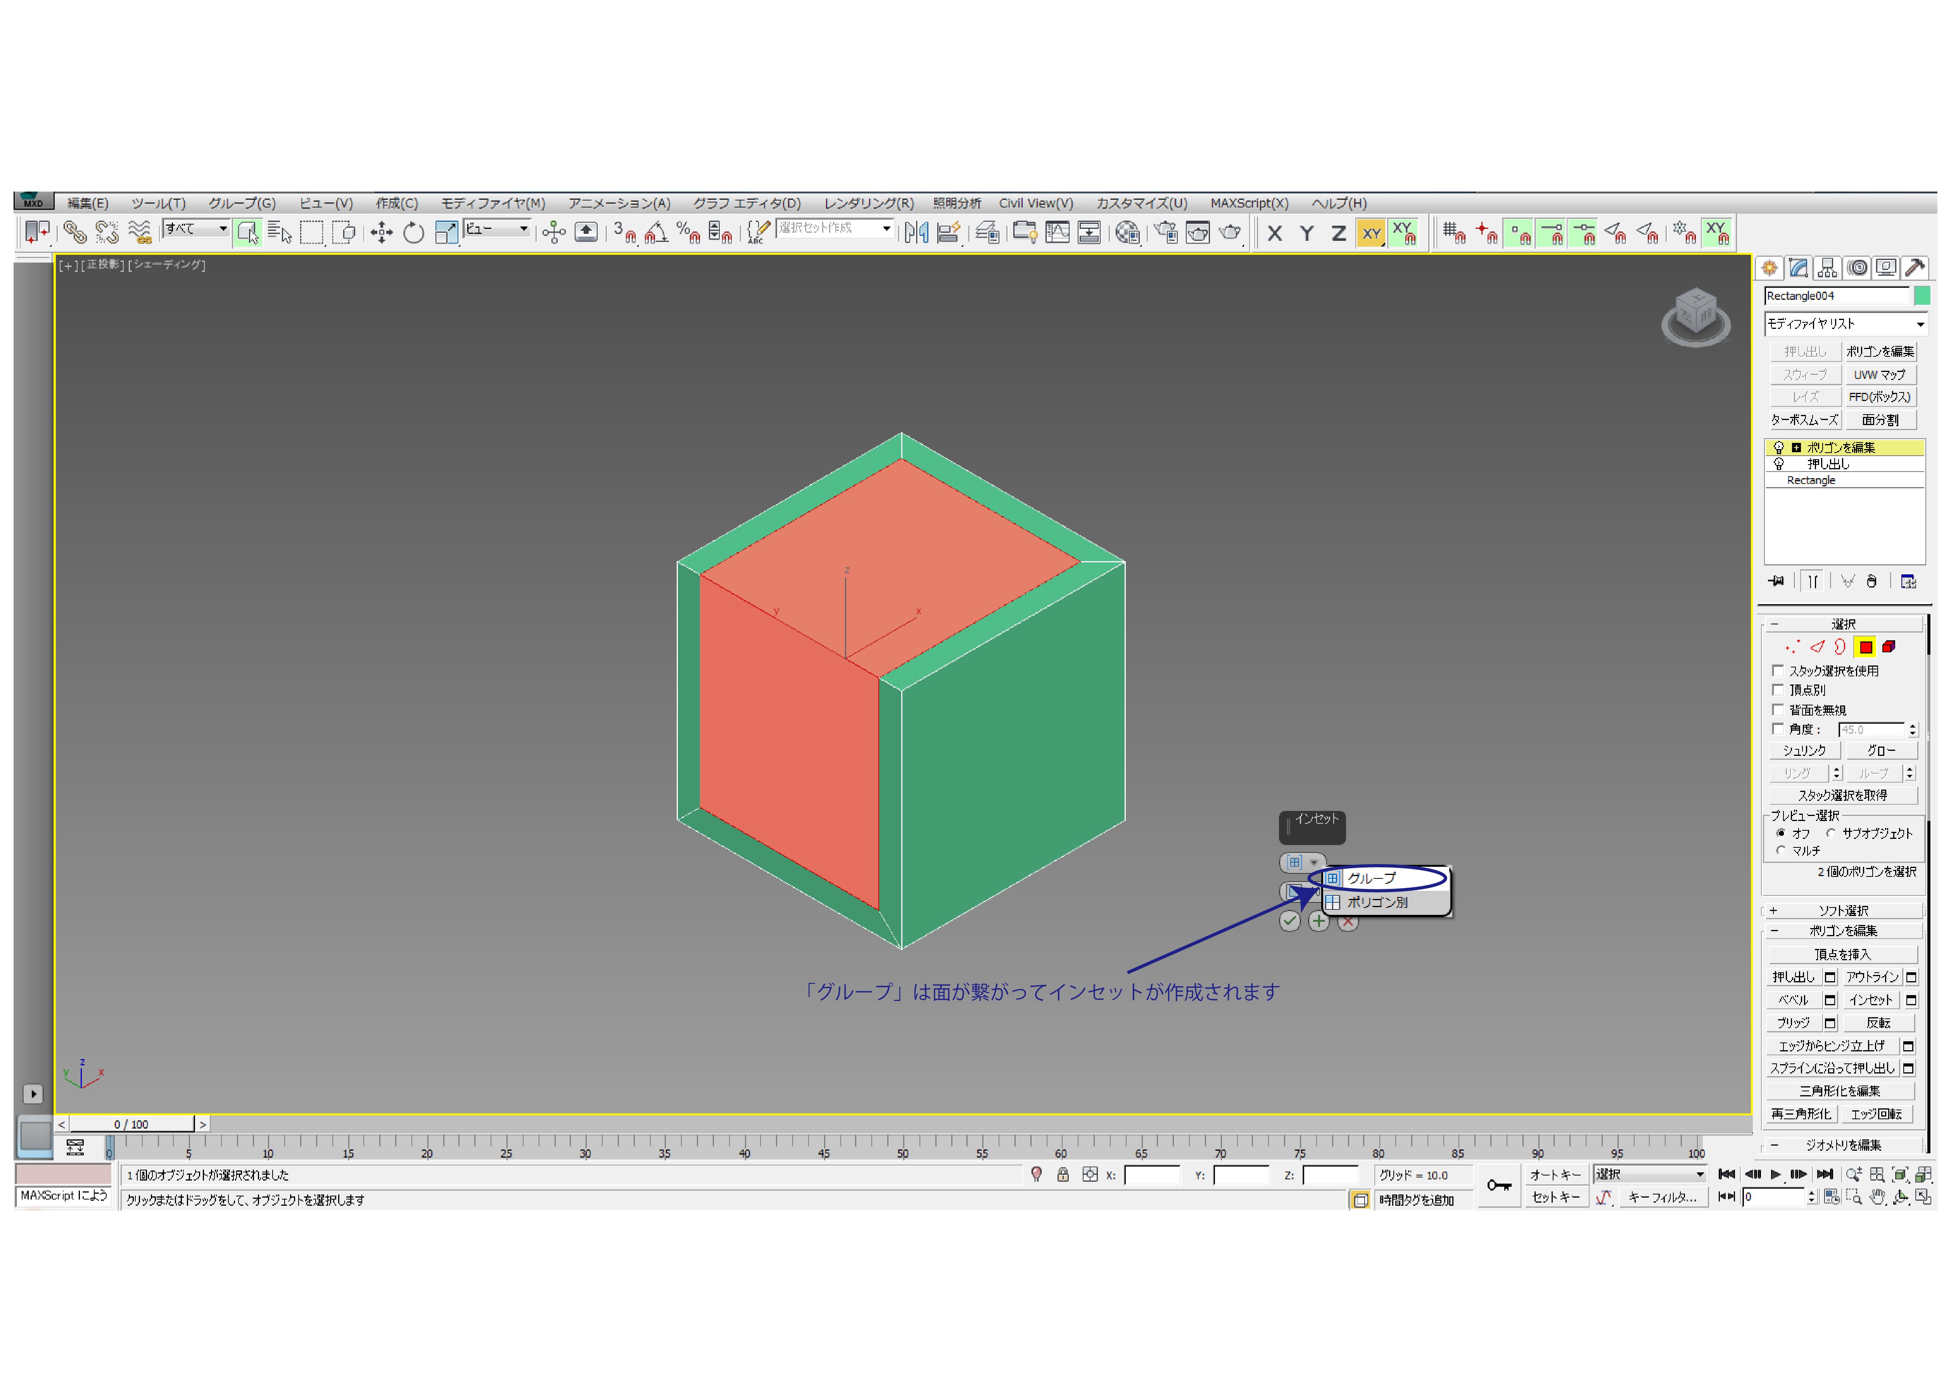Confirm inset with the checkmark icon

coord(1289,921)
